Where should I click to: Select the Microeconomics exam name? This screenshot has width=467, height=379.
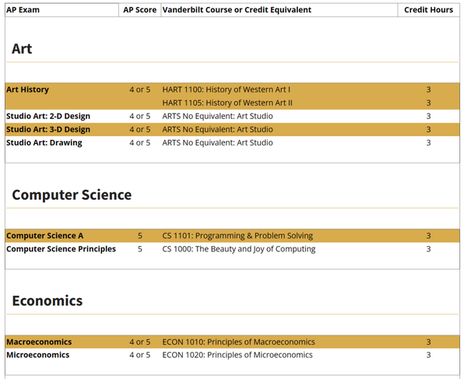click(38, 355)
